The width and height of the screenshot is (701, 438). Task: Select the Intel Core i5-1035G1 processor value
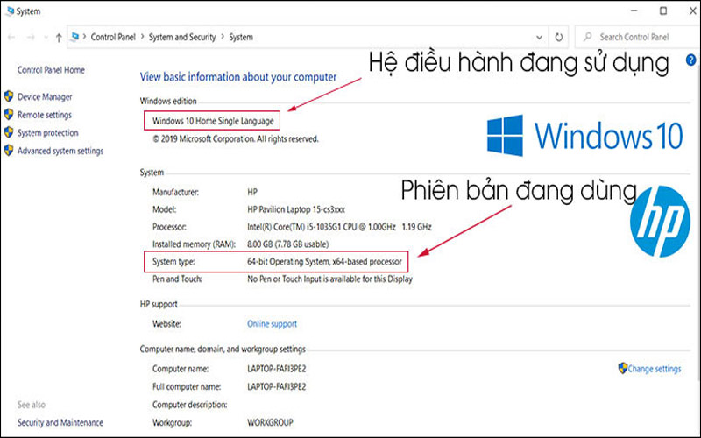click(339, 227)
